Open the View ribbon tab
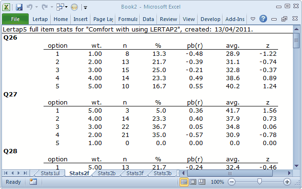Viewport: 302px width, 189px height. pos(189,19)
